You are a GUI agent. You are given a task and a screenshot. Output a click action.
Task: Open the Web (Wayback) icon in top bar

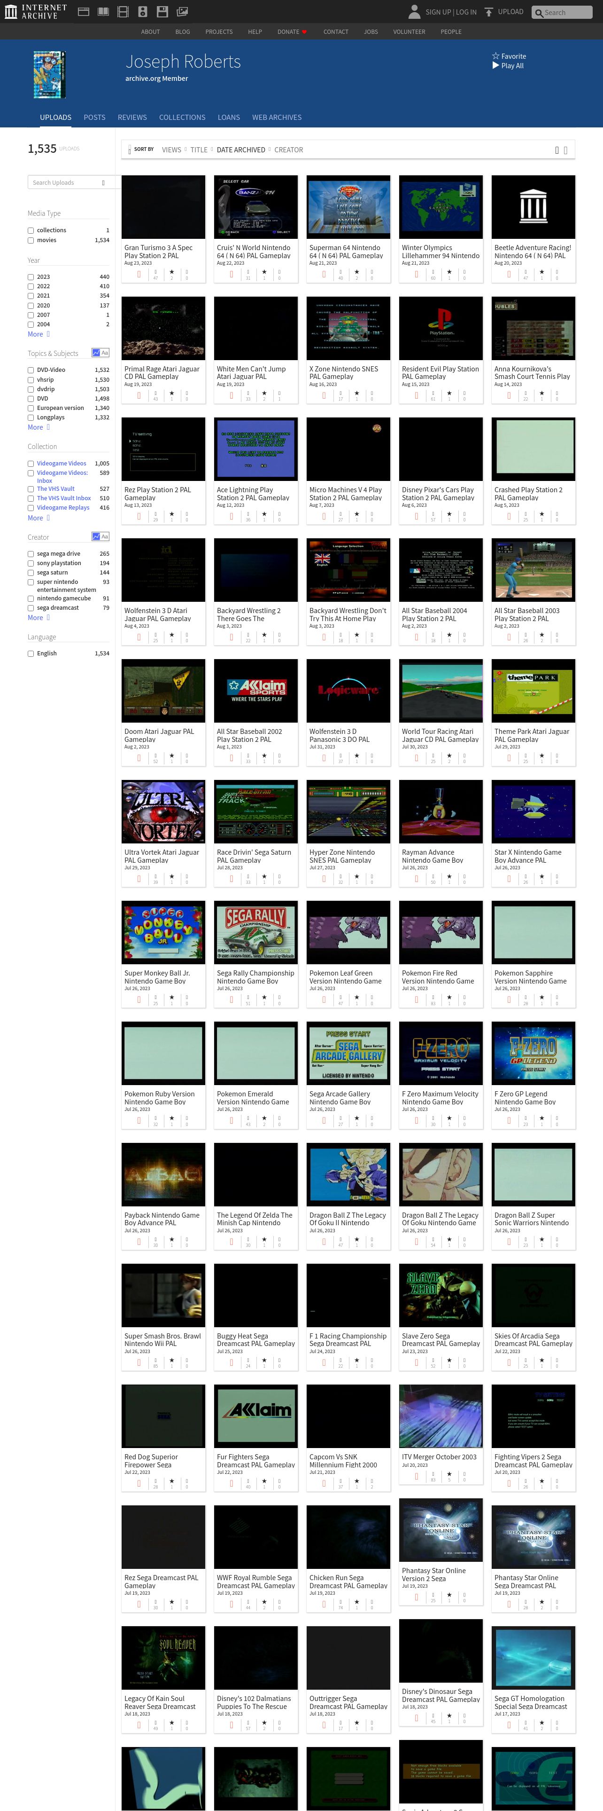[x=83, y=11]
